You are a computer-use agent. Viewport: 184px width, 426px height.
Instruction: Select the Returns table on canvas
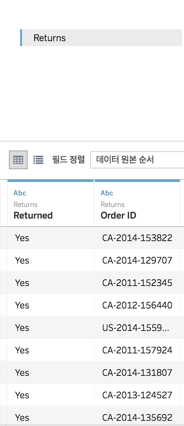click(101, 38)
